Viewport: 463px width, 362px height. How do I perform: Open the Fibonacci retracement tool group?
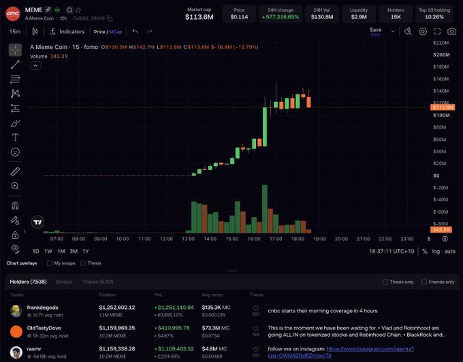pyautogui.click(x=15, y=79)
